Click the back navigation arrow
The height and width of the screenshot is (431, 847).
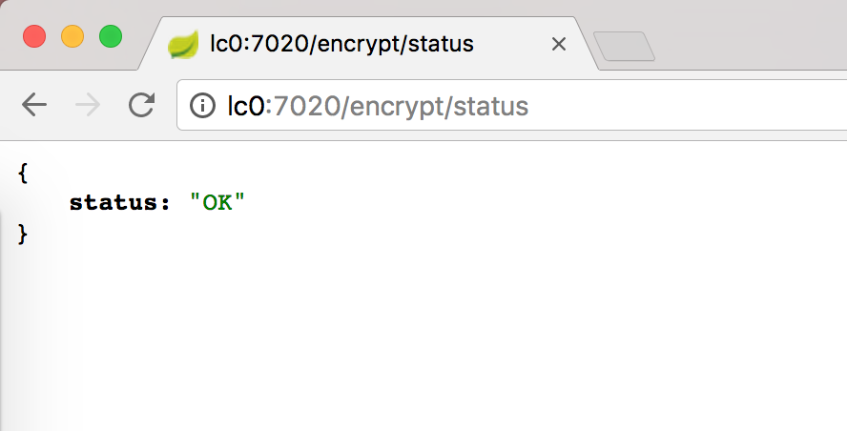(34, 105)
